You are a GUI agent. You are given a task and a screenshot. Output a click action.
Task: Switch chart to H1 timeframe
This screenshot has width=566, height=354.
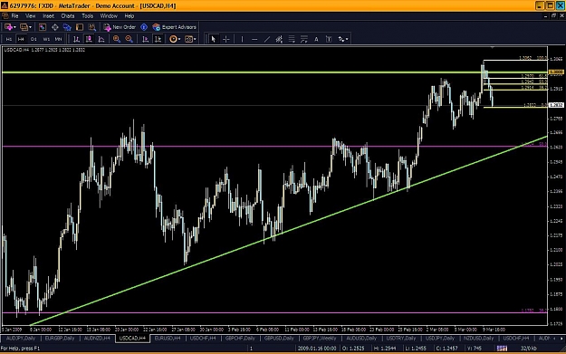click(9, 39)
